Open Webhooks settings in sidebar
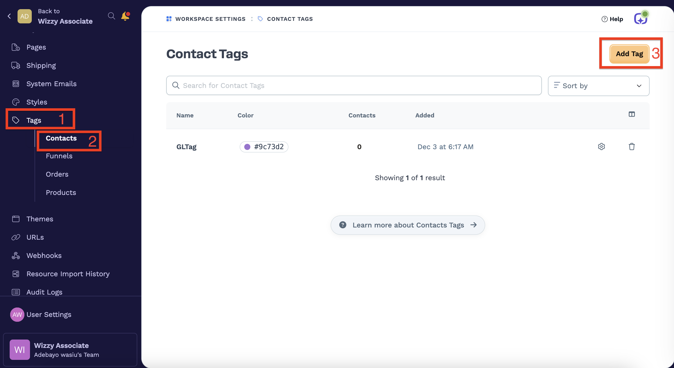 point(44,255)
